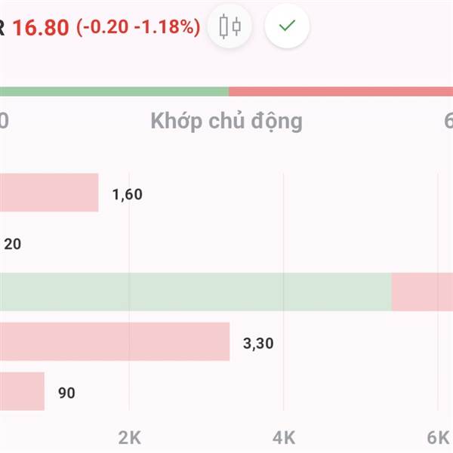This screenshot has height=453, width=453.
Task: Select the short pink bar labeled 90
Action: (x=22, y=391)
